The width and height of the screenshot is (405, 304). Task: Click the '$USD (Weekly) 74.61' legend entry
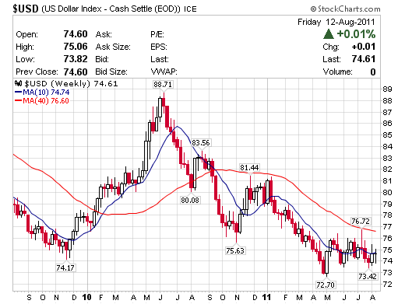(x=71, y=83)
